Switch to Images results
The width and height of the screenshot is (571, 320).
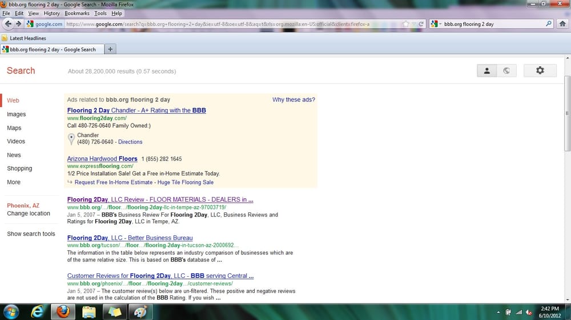click(x=17, y=114)
